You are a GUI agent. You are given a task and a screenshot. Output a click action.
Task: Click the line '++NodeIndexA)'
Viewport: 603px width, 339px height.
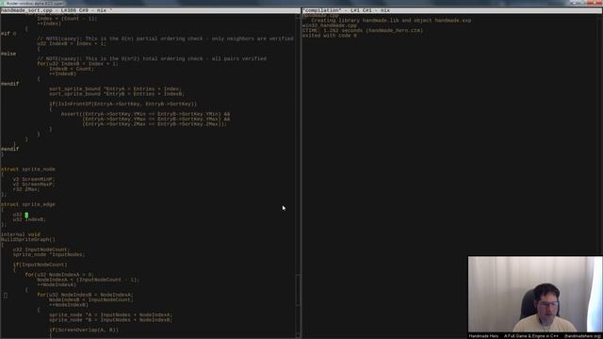(x=57, y=284)
